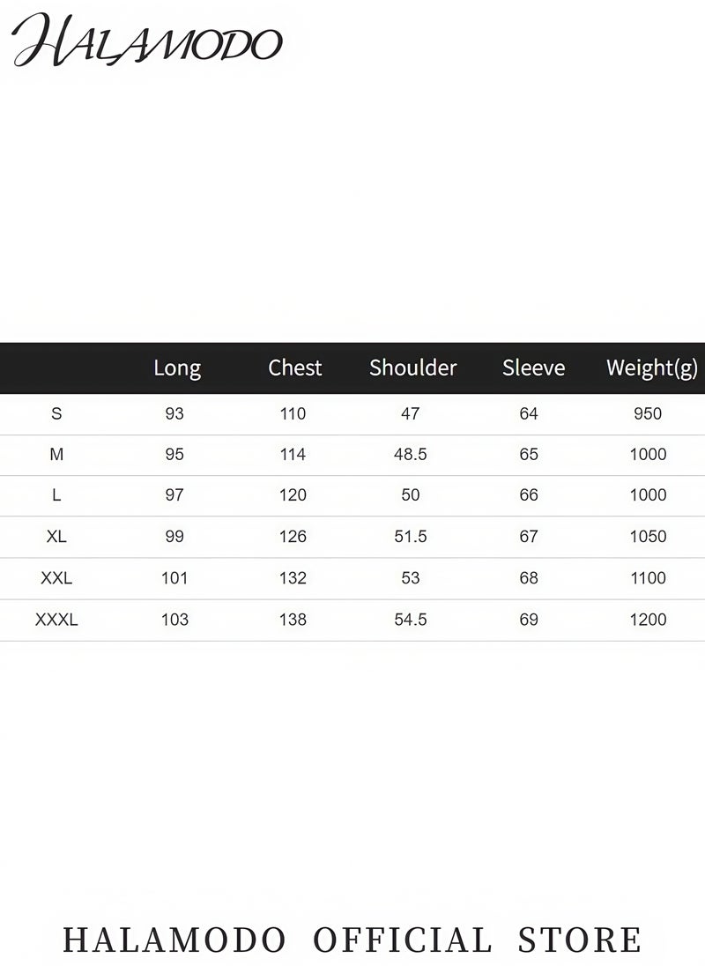The image size is (705, 966).
Task: Select weight value 1200 for size XXXL
Action: (x=648, y=619)
